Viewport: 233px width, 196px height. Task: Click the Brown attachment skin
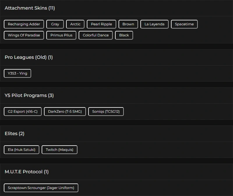coord(128,24)
